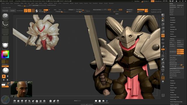Image resolution: width=187 pixels, height=105 pixels.
Task: Open the Dots stroke type selector
Action: click(x=5, y=24)
